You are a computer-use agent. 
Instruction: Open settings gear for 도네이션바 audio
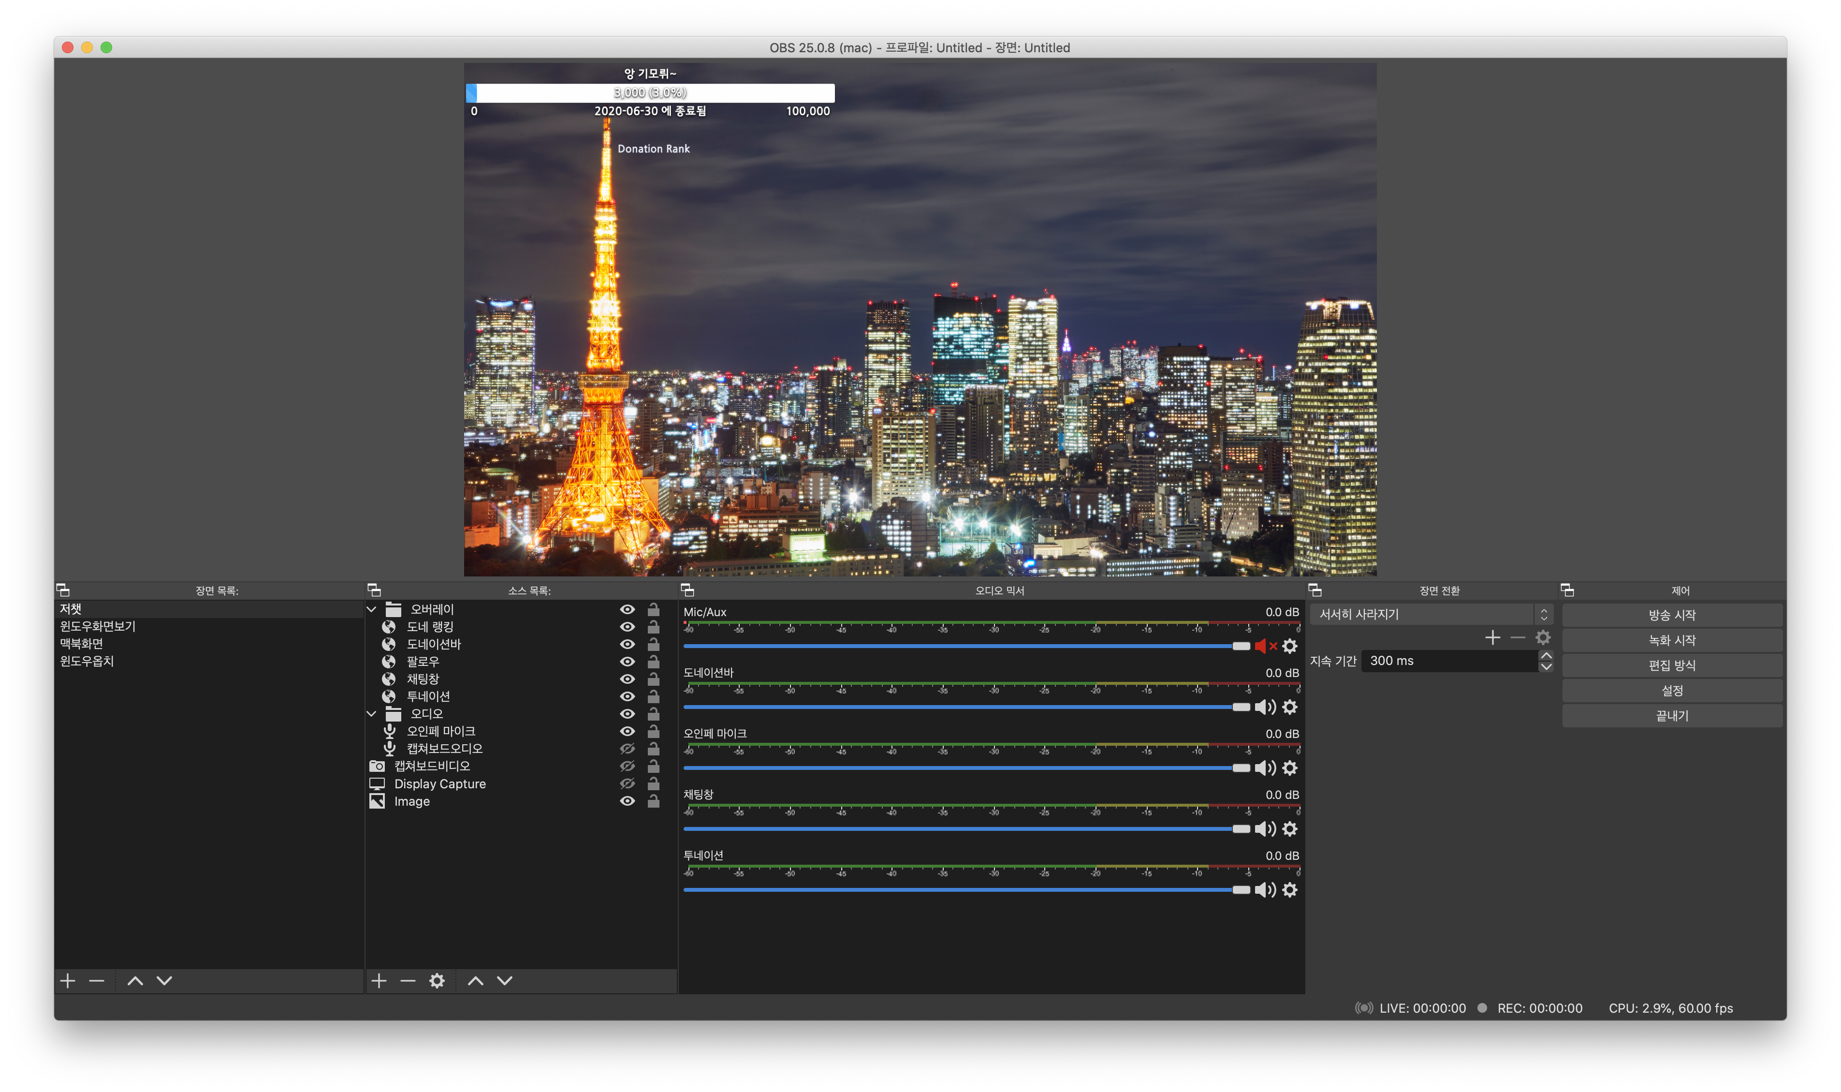[x=1289, y=707]
